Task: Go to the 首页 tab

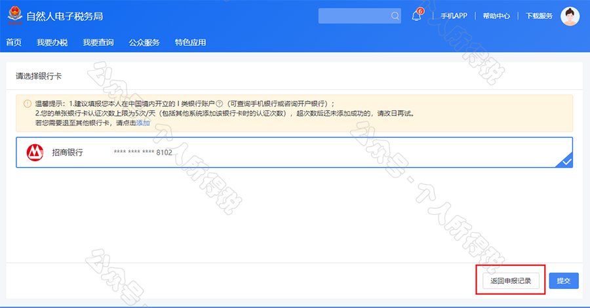Action: 14,43
